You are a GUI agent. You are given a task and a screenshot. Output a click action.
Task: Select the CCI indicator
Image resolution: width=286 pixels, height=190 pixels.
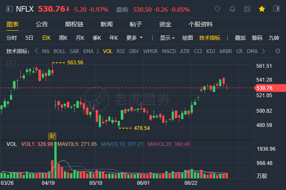click(198, 51)
